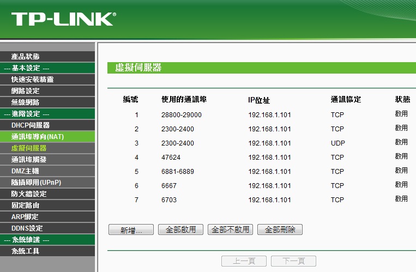Open 通訊埠觸發 port triggering page

[28, 160]
